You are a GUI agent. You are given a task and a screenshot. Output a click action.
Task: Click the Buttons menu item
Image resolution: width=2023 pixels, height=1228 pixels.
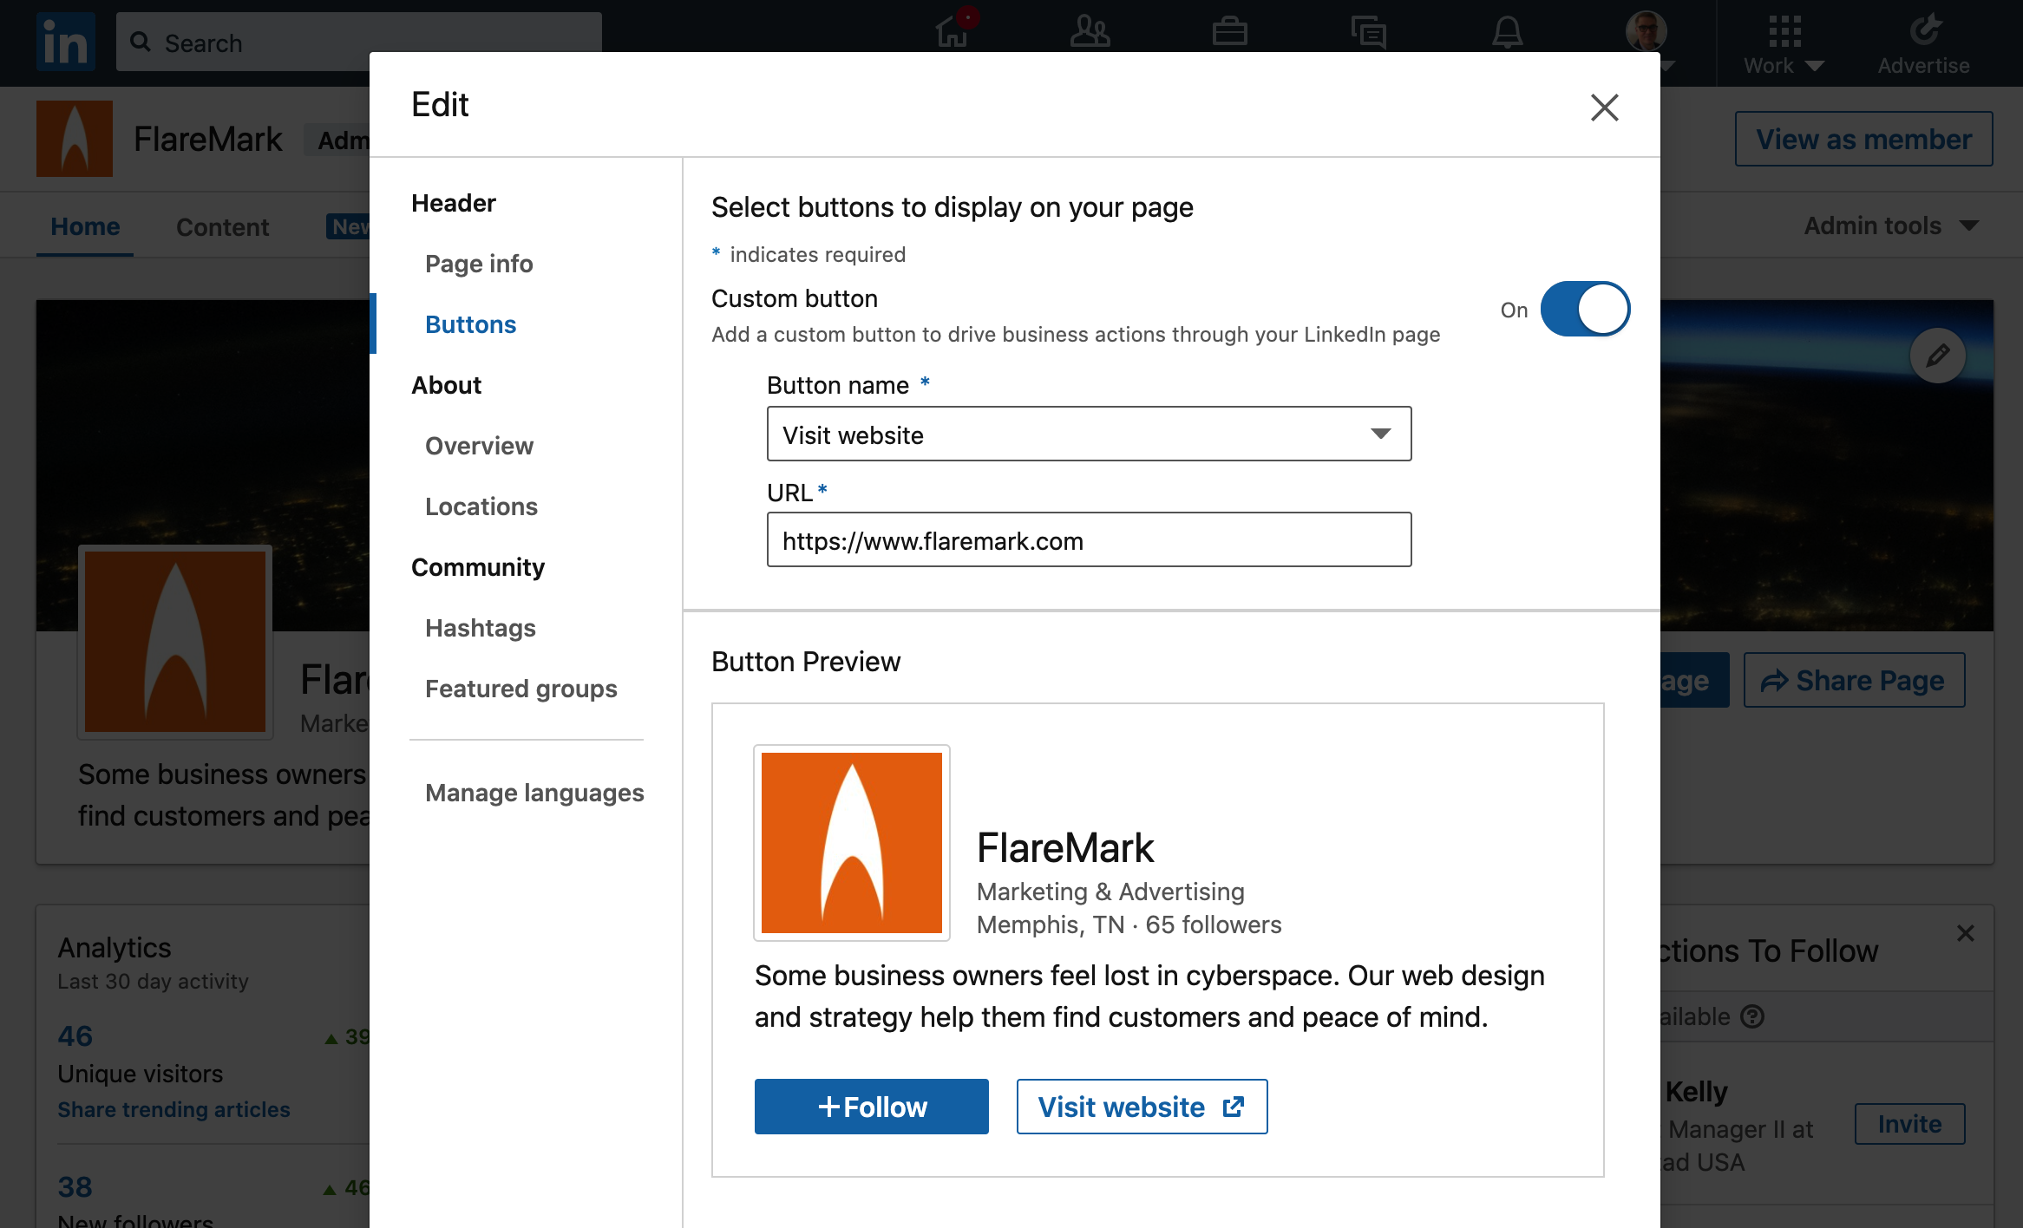469,323
